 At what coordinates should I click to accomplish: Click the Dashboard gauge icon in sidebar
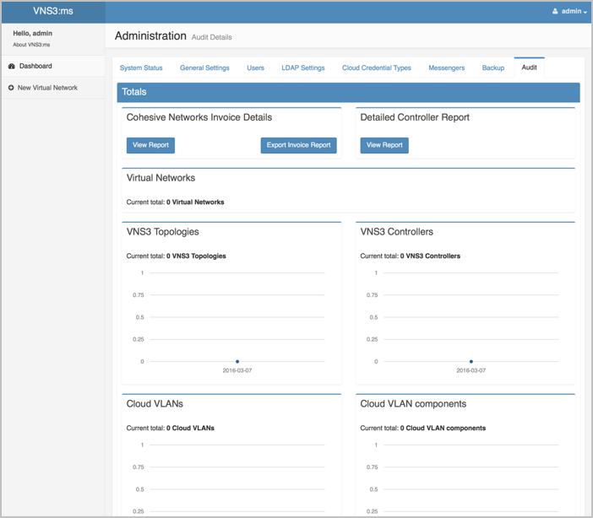(x=11, y=66)
